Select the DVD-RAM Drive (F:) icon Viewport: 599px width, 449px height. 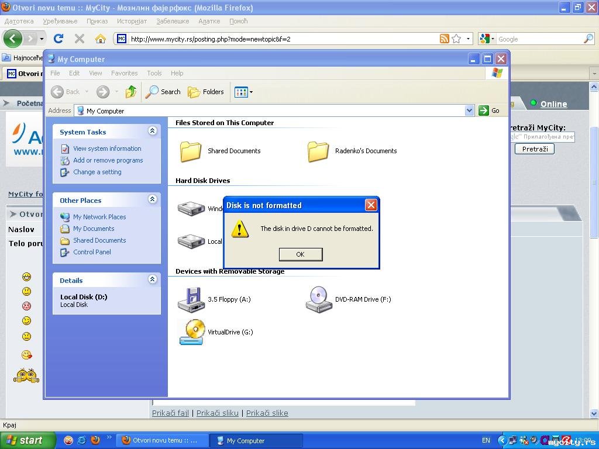point(318,300)
